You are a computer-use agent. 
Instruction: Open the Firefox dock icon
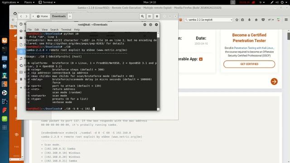click(5, 40)
